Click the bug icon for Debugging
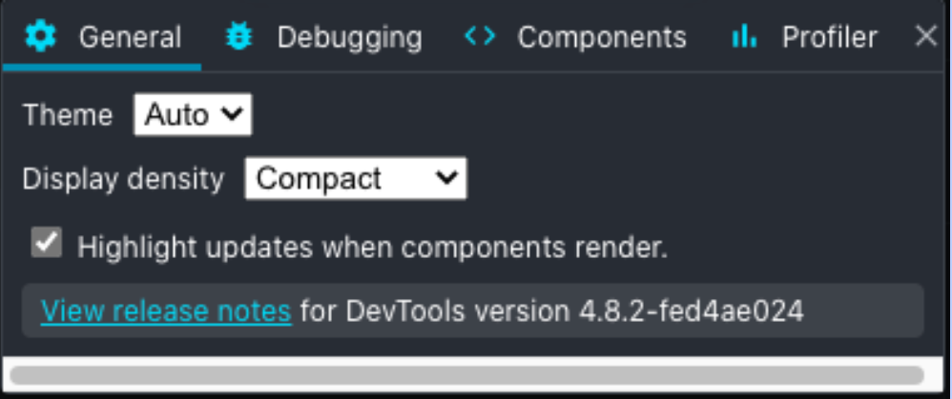This screenshot has width=952, height=399. (x=238, y=37)
